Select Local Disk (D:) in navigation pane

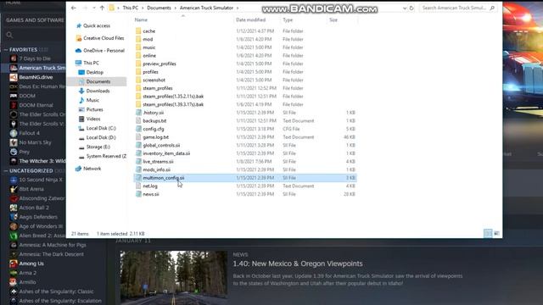click(x=101, y=137)
